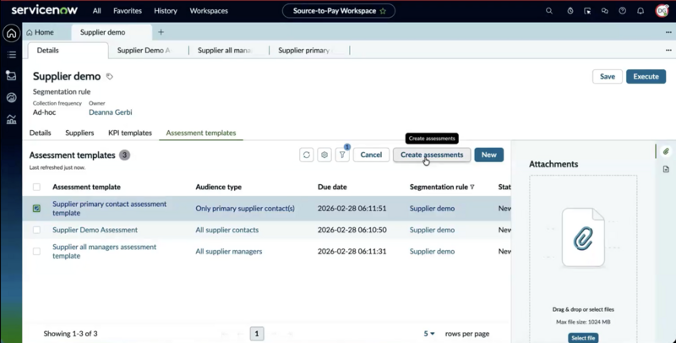676x343 pixels.
Task: Favorite the Source-to-Pay Workspace star
Action: coord(383,11)
